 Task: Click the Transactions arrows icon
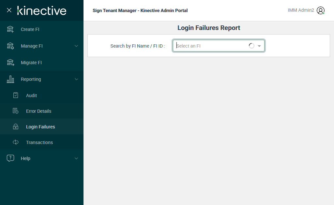pos(16,142)
